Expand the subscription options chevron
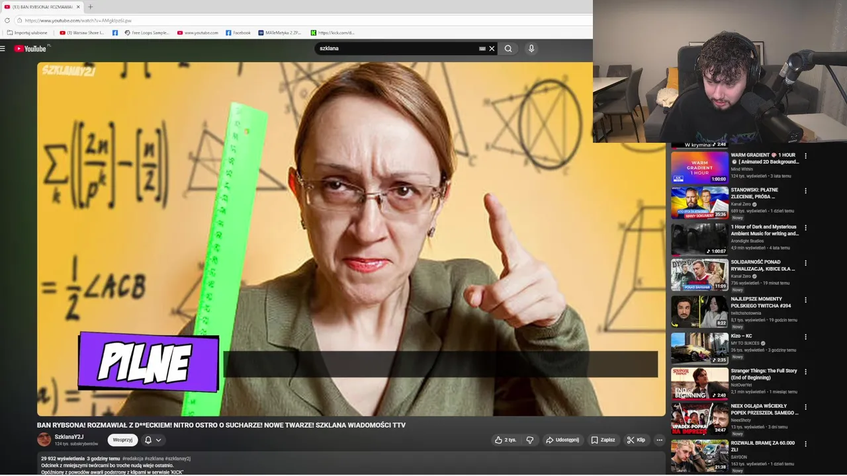 click(158, 440)
